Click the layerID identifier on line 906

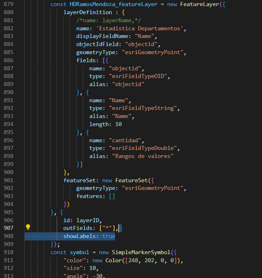(87, 220)
